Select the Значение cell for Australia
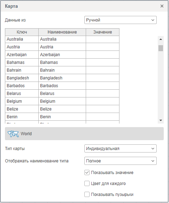 [103, 39]
